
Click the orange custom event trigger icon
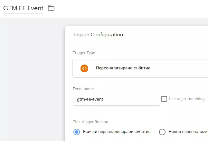(x=84, y=68)
